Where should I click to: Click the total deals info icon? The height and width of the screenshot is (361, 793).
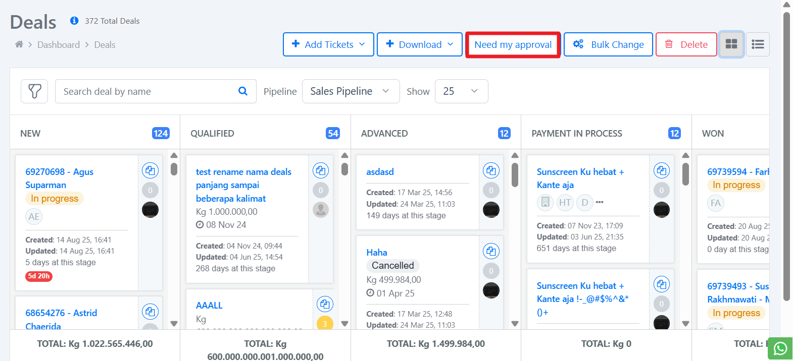point(74,21)
